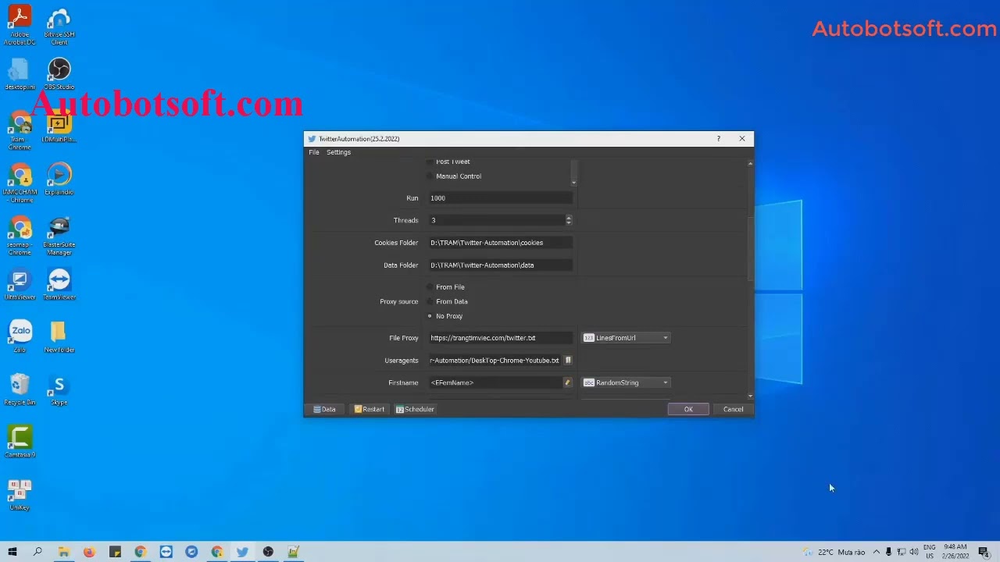Open the Scheduler button
Image resolution: width=1000 pixels, height=562 pixels.
click(415, 409)
